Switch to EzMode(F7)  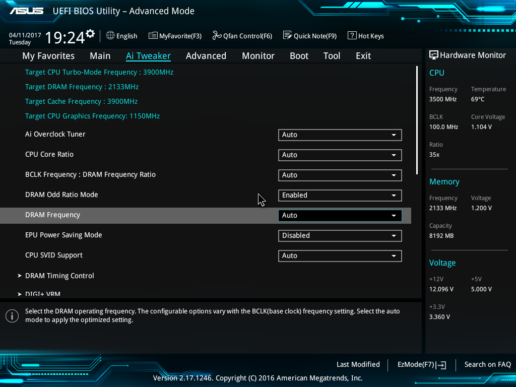pyautogui.click(x=421, y=365)
